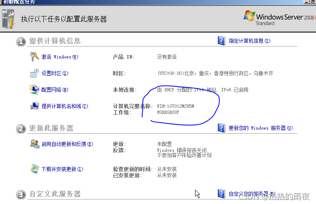Image resolution: width=316 pixels, height=204 pixels.
Task: Click the calendar clock icon beside 设置时区
Action: 35,73
